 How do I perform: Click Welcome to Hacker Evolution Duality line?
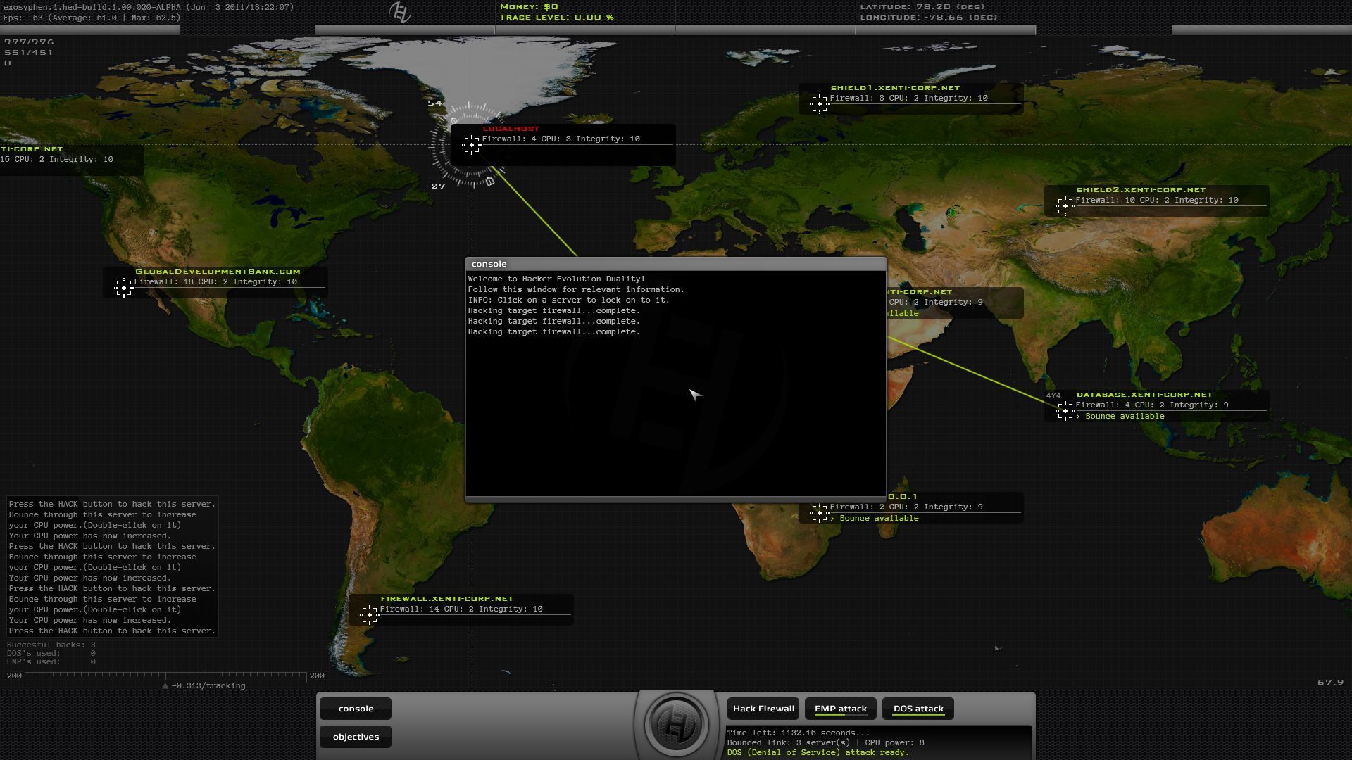pyautogui.click(x=556, y=279)
